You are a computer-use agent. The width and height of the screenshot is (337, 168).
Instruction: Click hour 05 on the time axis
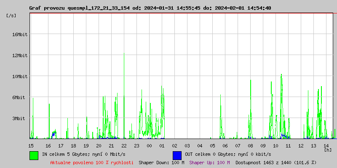(x=212, y=145)
